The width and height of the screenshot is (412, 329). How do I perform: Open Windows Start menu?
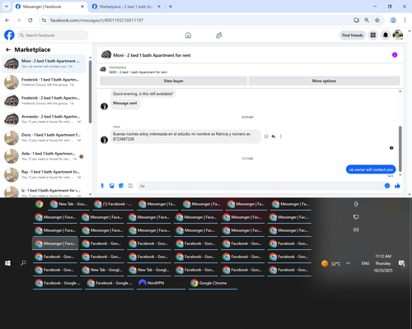7,263
